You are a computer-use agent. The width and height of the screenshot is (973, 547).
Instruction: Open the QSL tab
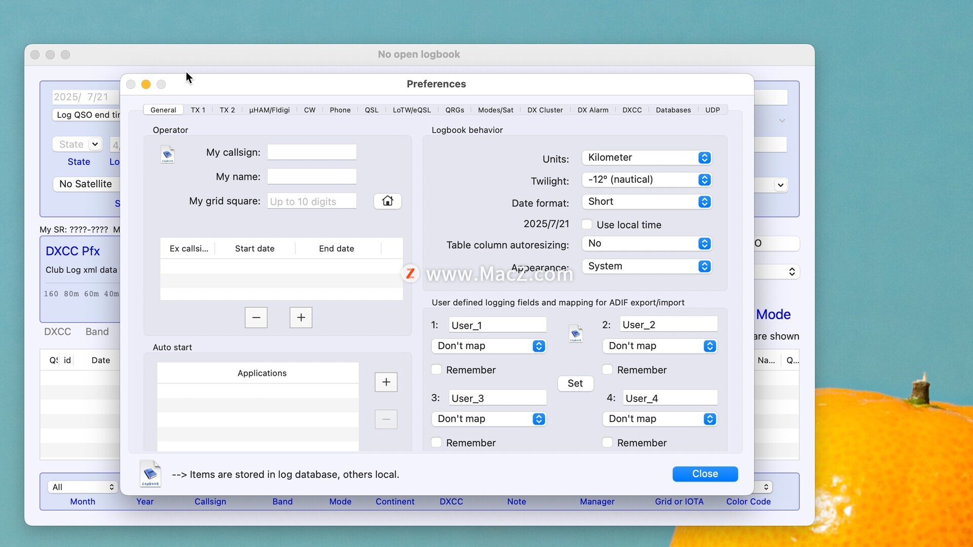click(371, 110)
